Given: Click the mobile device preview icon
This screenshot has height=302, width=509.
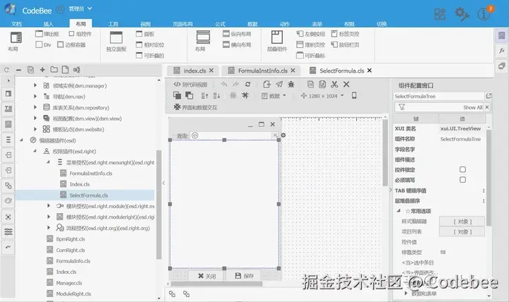Looking at the screenshot, I should pos(354,95).
